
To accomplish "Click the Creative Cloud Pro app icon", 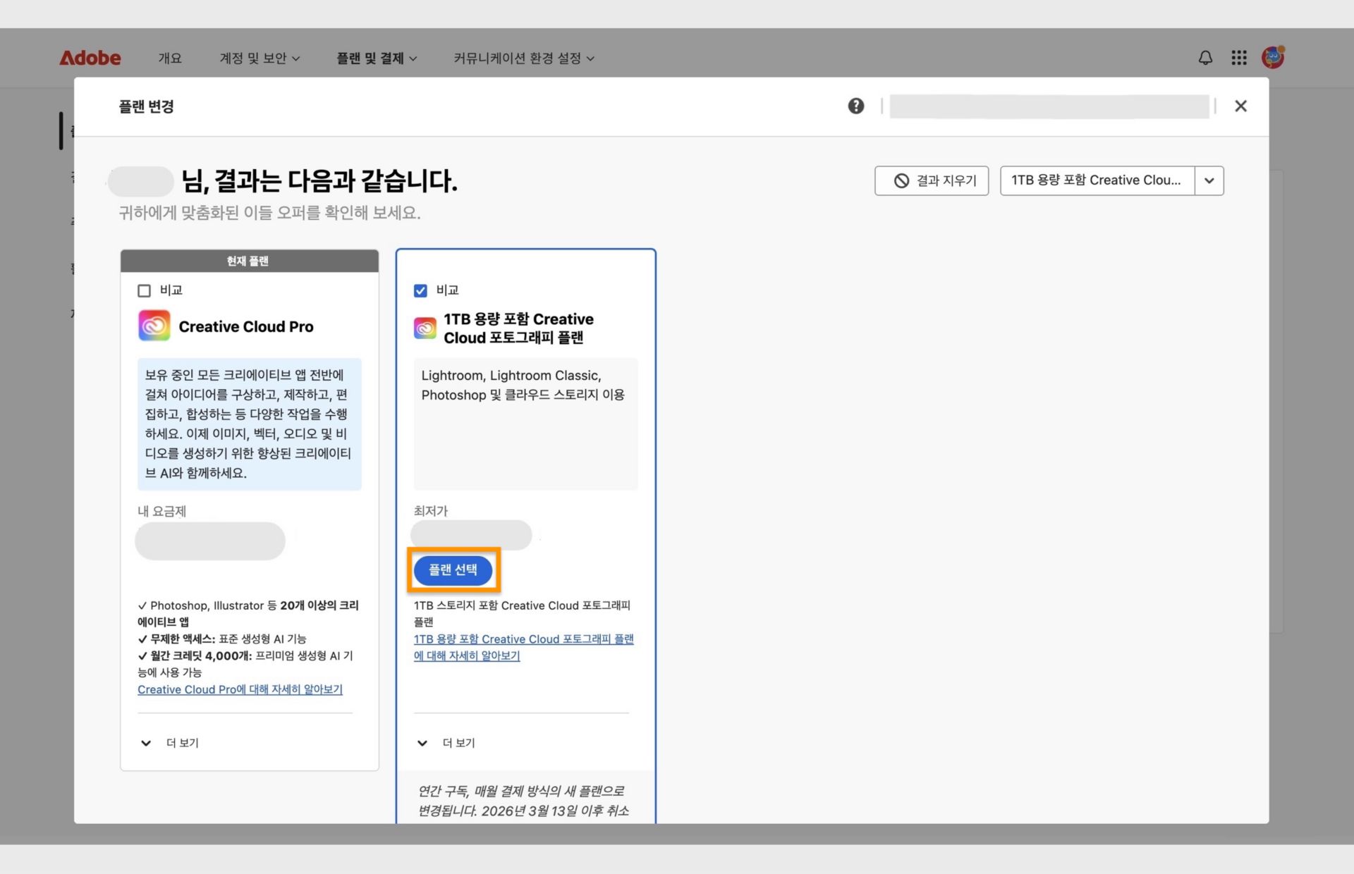I will (x=154, y=326).
